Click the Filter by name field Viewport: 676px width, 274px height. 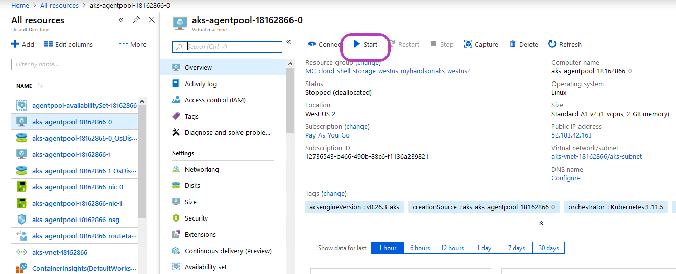[x=55, y=64]
